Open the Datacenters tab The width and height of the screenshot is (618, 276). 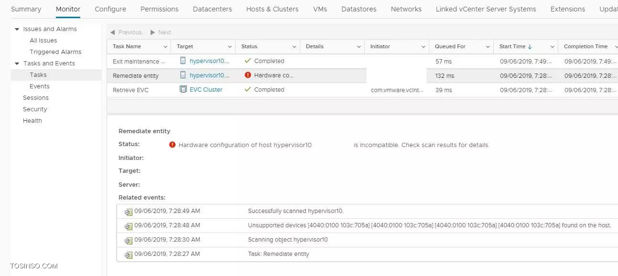coord(212,9)
